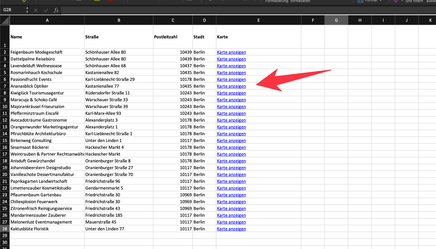Select cell Orangenwunder Marketingagentur

click(47, 127)
